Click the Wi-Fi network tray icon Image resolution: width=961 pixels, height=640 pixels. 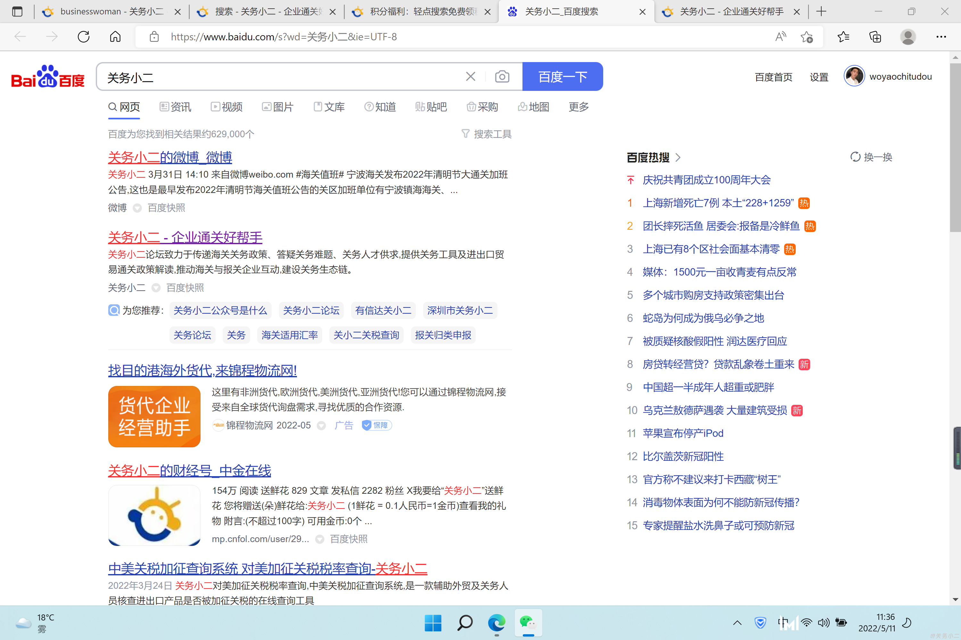[x=806, y=623]
